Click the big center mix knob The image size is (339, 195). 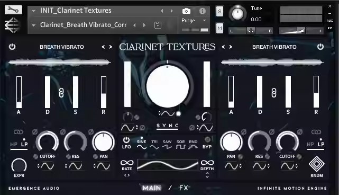tap(168, 86)
